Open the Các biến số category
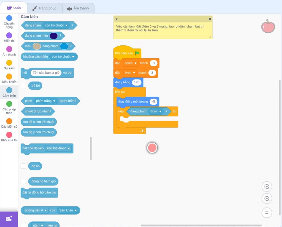The height and width of the screenshot is (227, 282). [9, 123]
